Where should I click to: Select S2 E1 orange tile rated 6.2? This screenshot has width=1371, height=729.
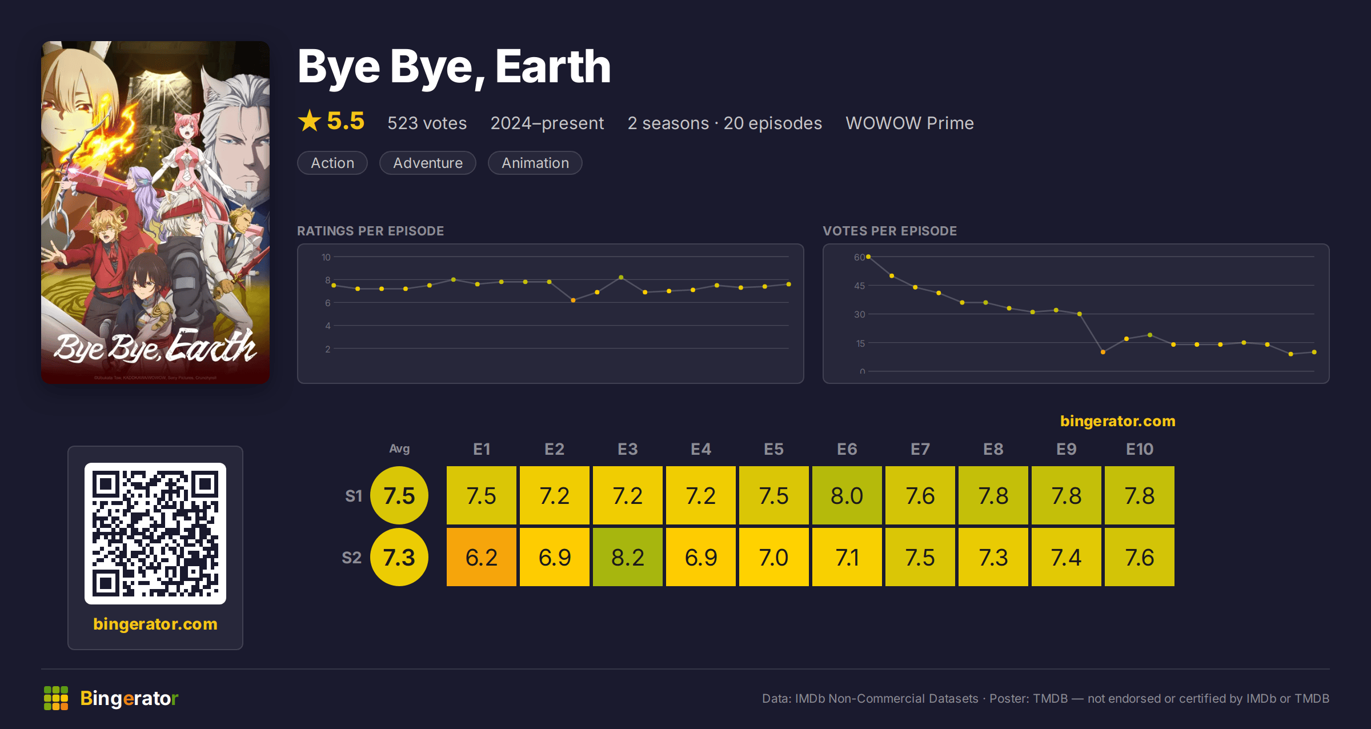482,557
